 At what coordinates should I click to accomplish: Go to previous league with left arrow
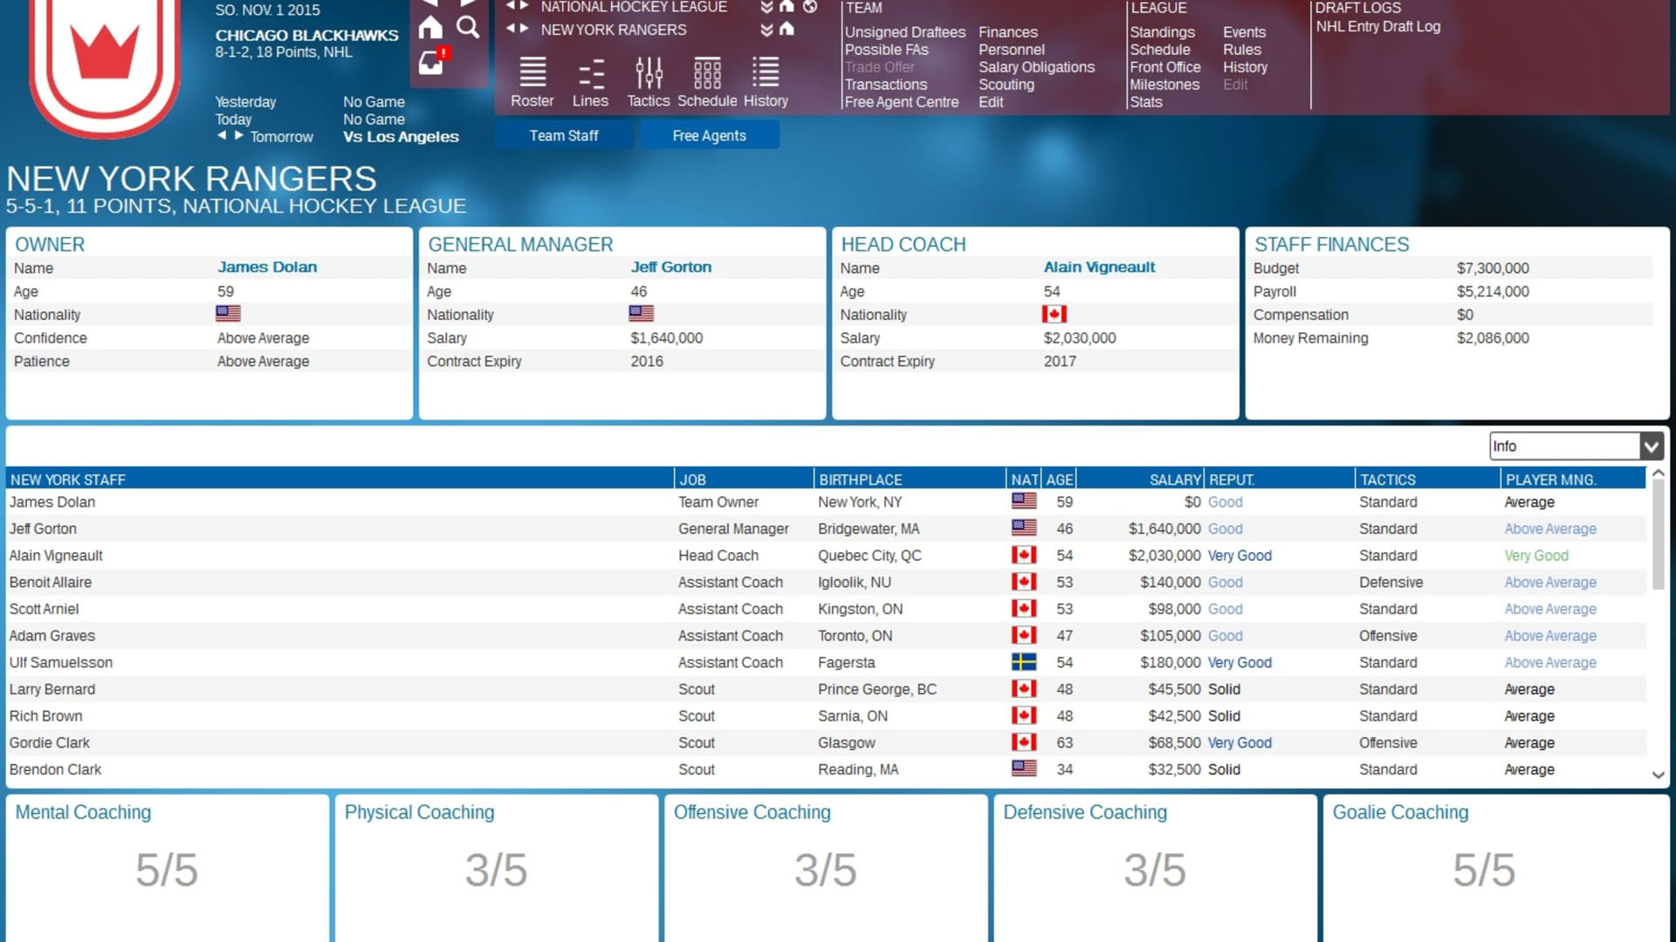point(512,7)
